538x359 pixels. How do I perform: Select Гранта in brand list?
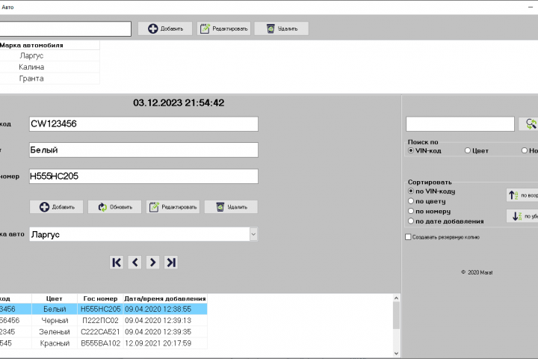pyautogui.click(x=49, y=79)
